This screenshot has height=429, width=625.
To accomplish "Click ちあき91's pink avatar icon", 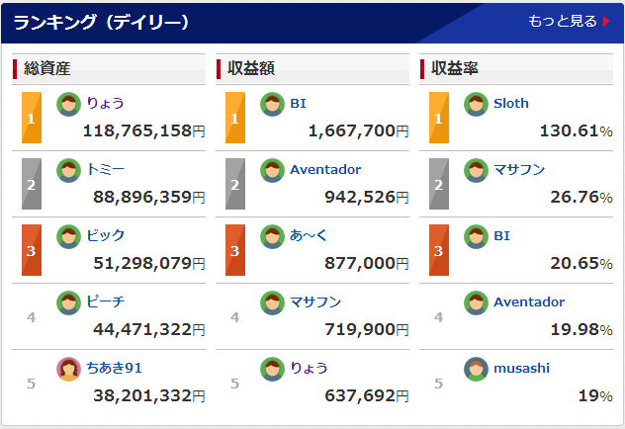I will pos(68,369).
